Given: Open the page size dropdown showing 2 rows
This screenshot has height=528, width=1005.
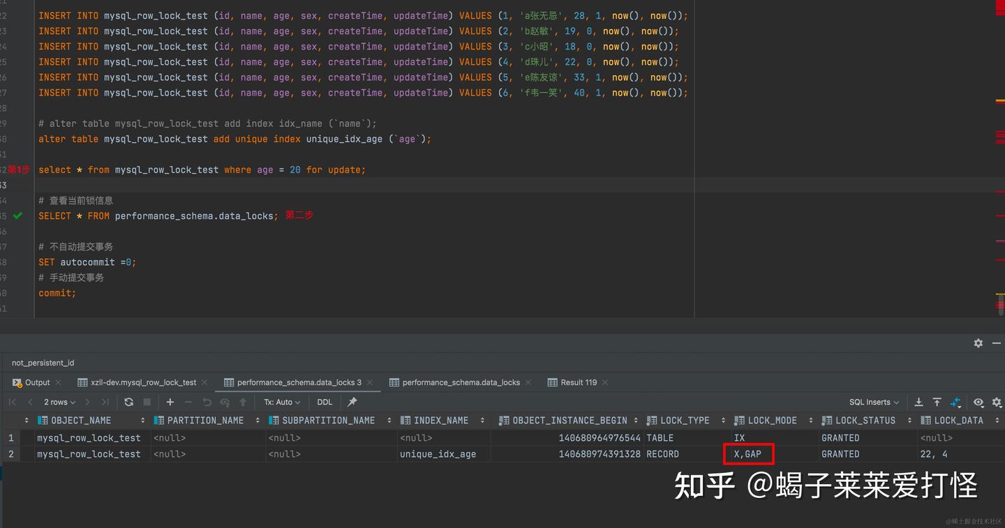Looking at the screenshot, I should (x=59, y=402).
